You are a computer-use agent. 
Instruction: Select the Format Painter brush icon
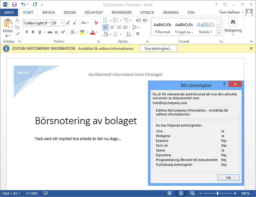[x=17, y=34]
